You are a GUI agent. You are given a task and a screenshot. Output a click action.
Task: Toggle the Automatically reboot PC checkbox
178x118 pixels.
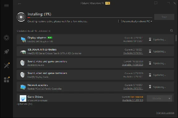(x=120, y=21)
